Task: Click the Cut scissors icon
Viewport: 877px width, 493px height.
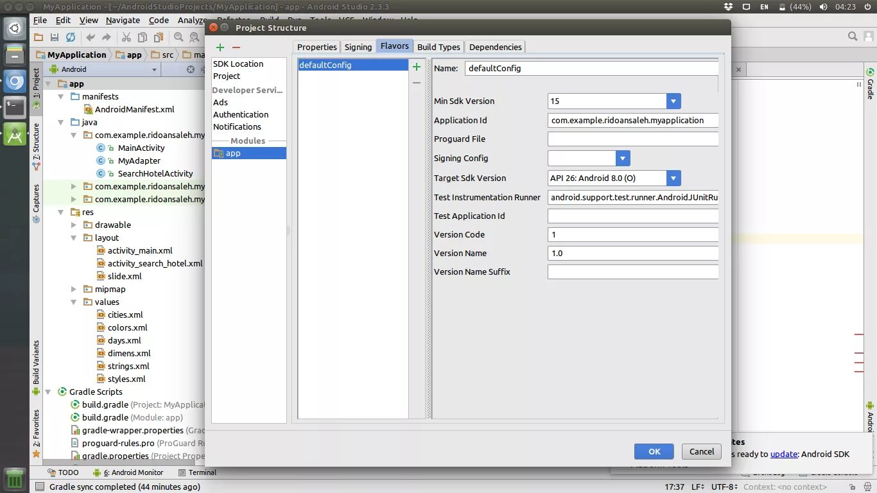Action: coord(126,38)
